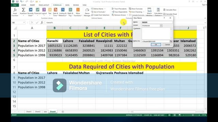Click the zoom slider handle
This screenshot has width=218, height=122.
(x=193, y=115)
